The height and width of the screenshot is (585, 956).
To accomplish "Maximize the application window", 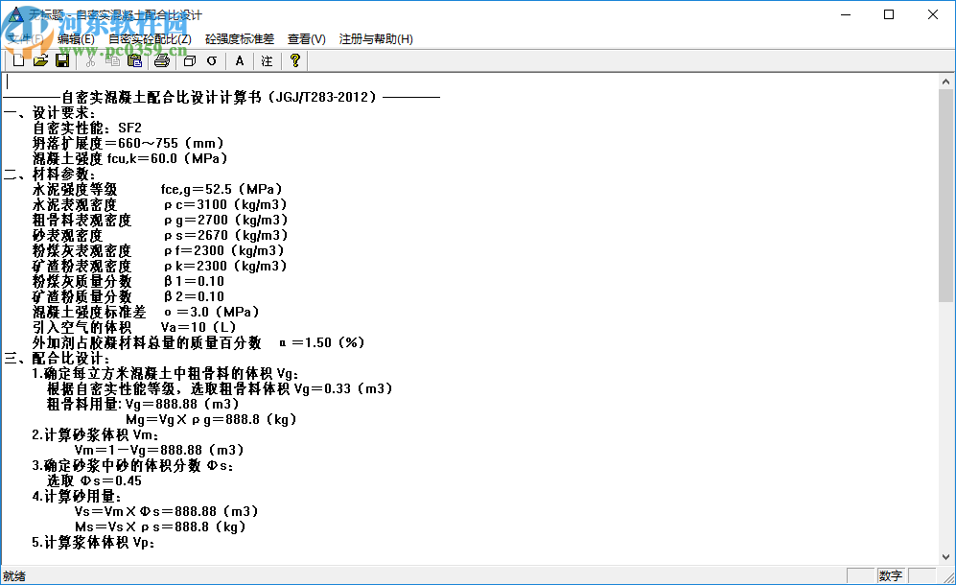I will point(889,14).
